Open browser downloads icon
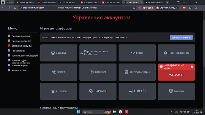The height and width of the screenshot is (115, 205). point(202,8)
